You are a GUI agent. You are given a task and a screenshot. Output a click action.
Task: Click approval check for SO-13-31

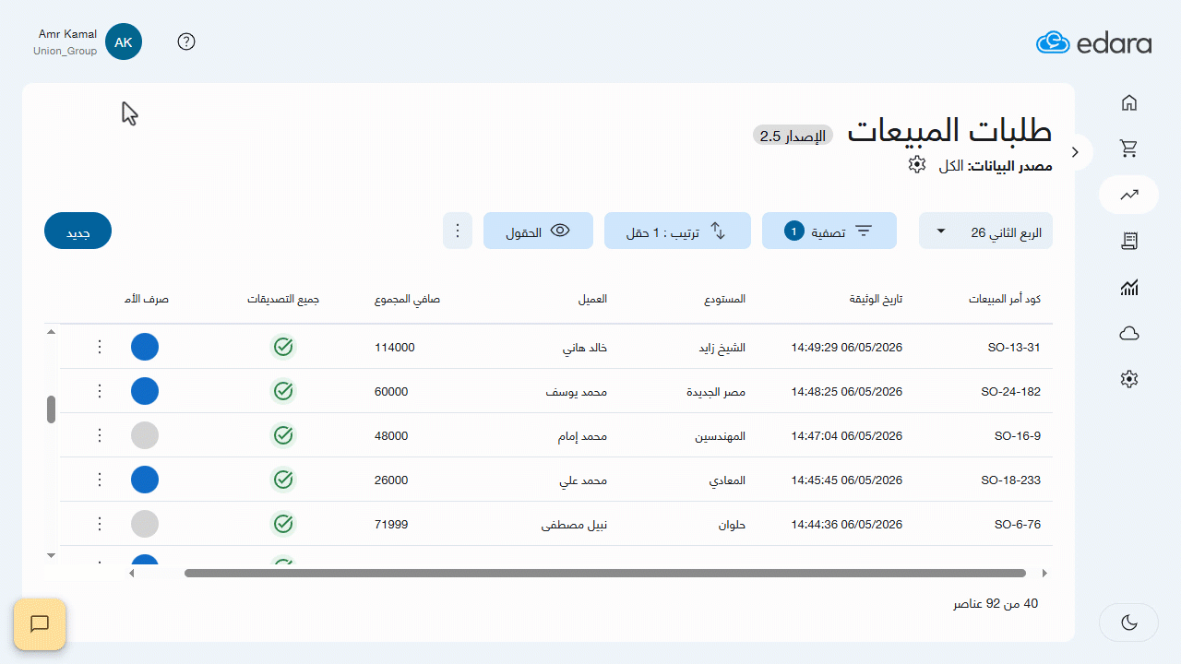pos(283,347)
